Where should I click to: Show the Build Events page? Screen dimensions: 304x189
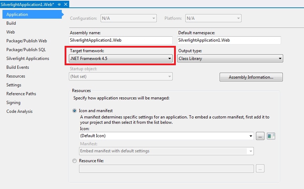[18, 67]
